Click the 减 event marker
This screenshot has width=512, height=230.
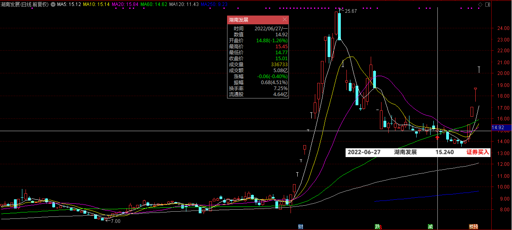pyautogui.click(x=430, y=226)
